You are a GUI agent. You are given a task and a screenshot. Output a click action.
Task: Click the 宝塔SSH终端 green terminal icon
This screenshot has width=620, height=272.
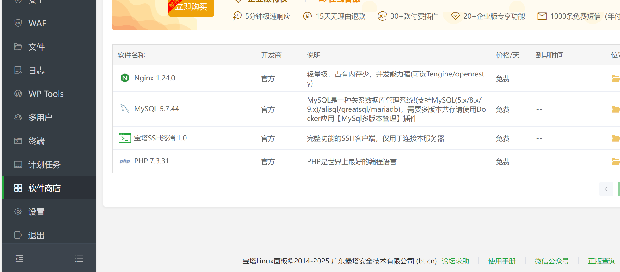(x=125, y=138)
